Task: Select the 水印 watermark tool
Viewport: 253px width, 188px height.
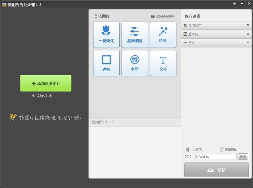Action: pyautogui.click(x=135, y=63)
